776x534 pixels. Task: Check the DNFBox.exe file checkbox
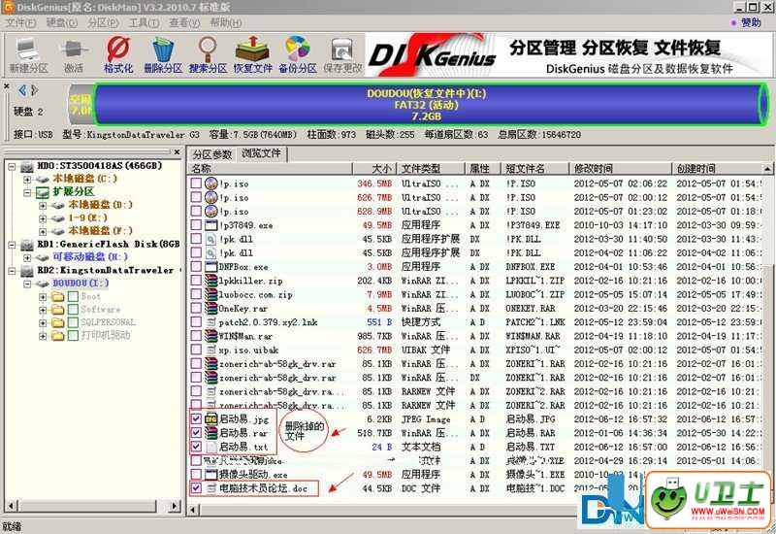196,266
